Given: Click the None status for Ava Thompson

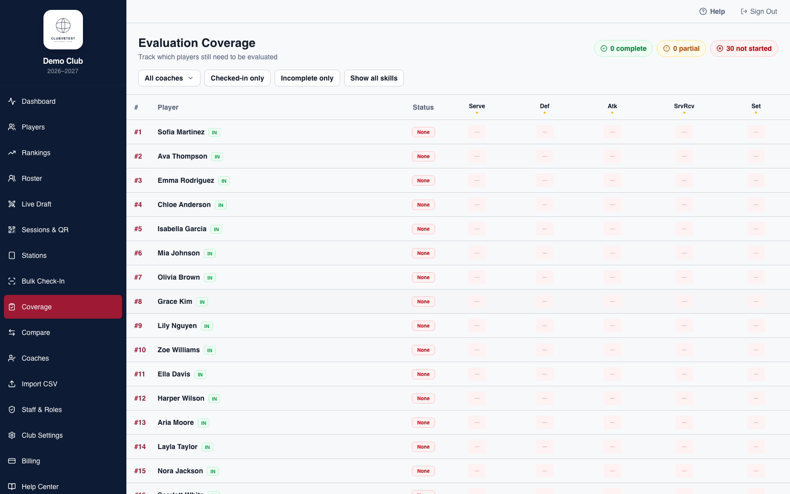Looking at the screenshot, I should [x=423, y=156].
